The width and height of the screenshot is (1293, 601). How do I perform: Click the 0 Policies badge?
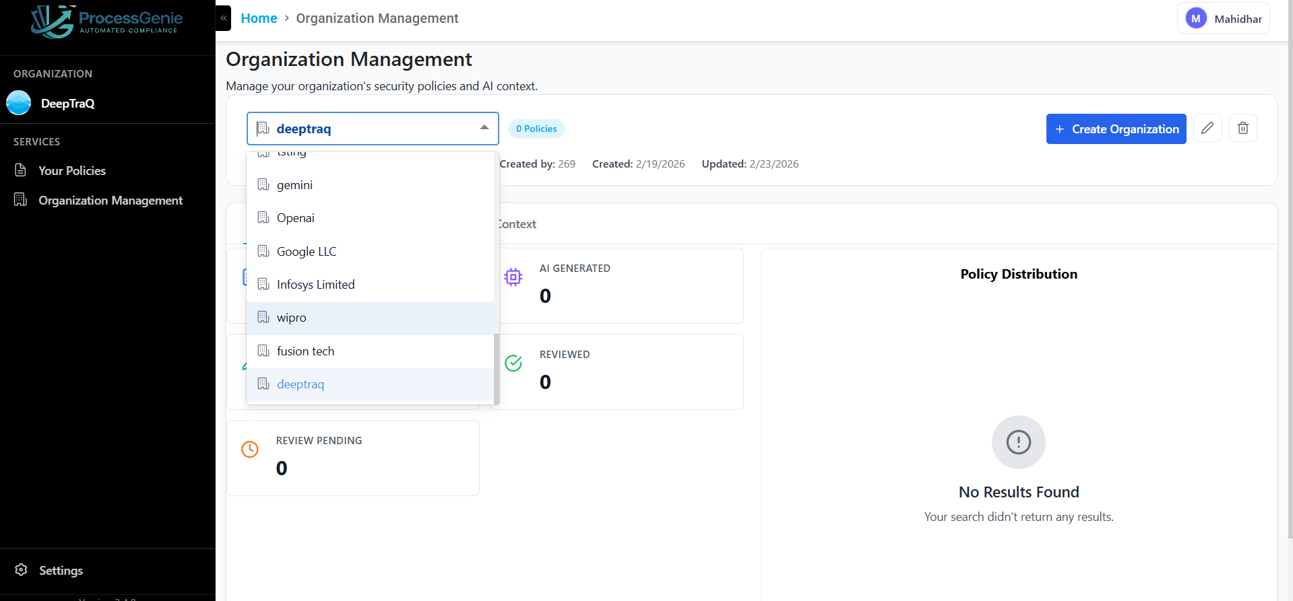click(x=536, y=129)
